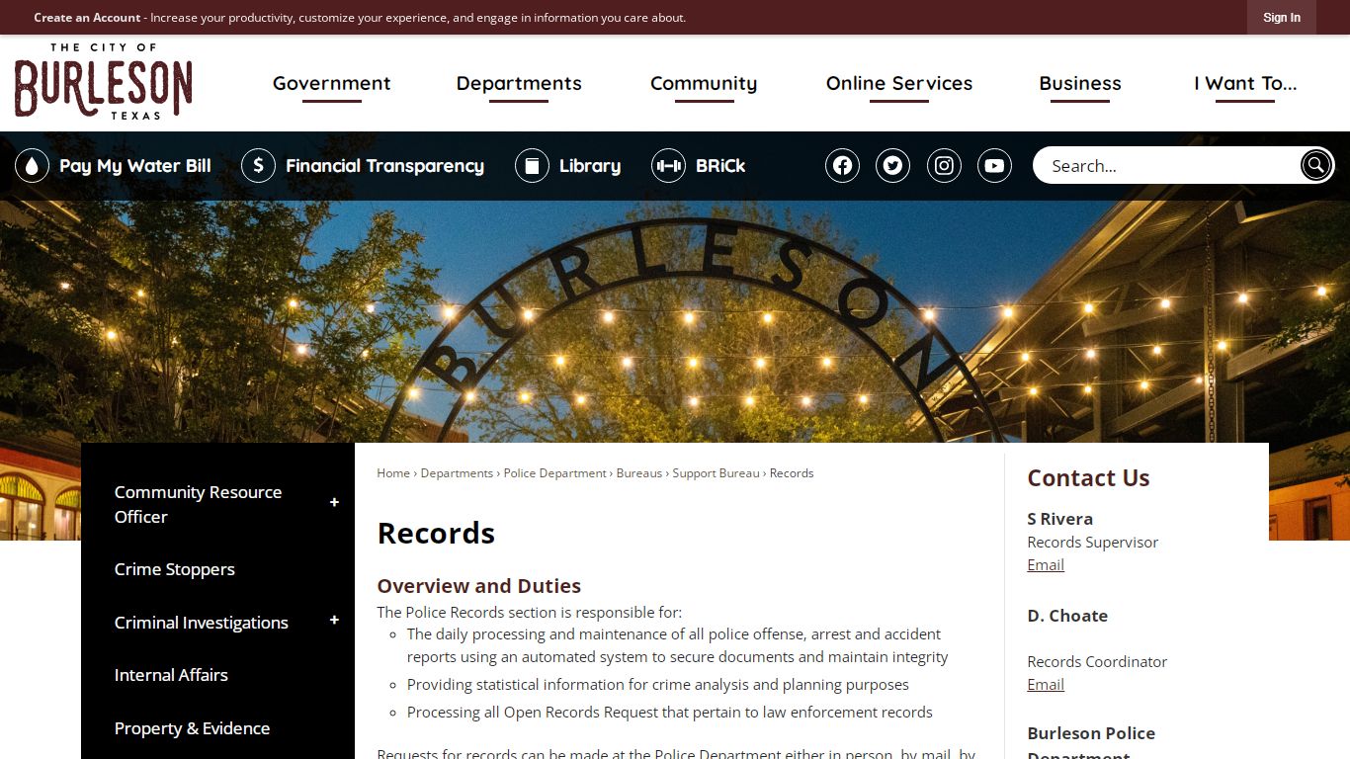Open the Facebook social icon

(842, 166)
